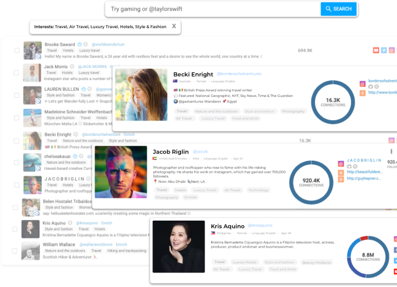Click the 920.4K connections ring chart
Screen dimensions: 397x287
click(x=311, y=182)
